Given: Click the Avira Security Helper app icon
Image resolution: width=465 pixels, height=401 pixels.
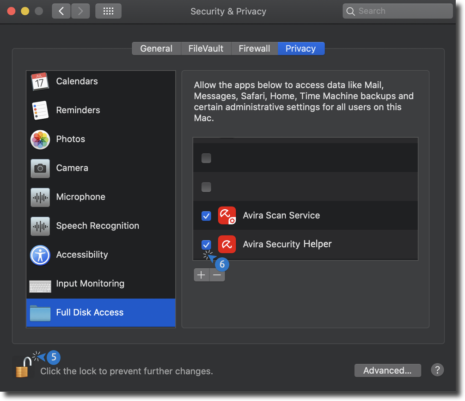Looking at the screenshot, I should tap(227, 244).
